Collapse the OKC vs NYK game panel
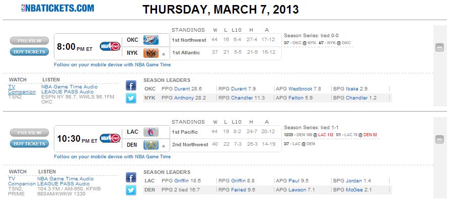This screenshot has width=449, height=204. tap(439, 47)
